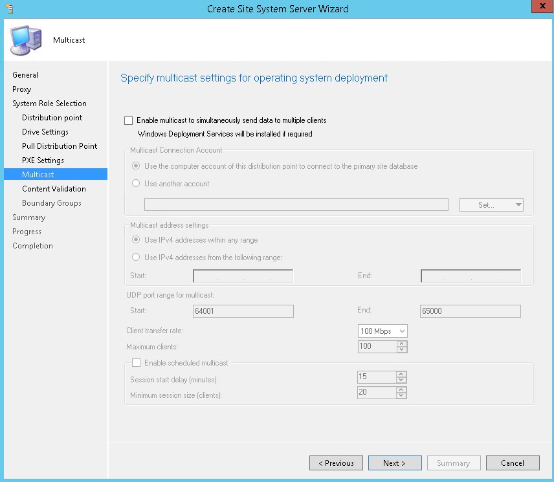Go to General wizard step
The width and height of the screenshot is (554, 482).
pyautogui.click(x=25, y=75)
